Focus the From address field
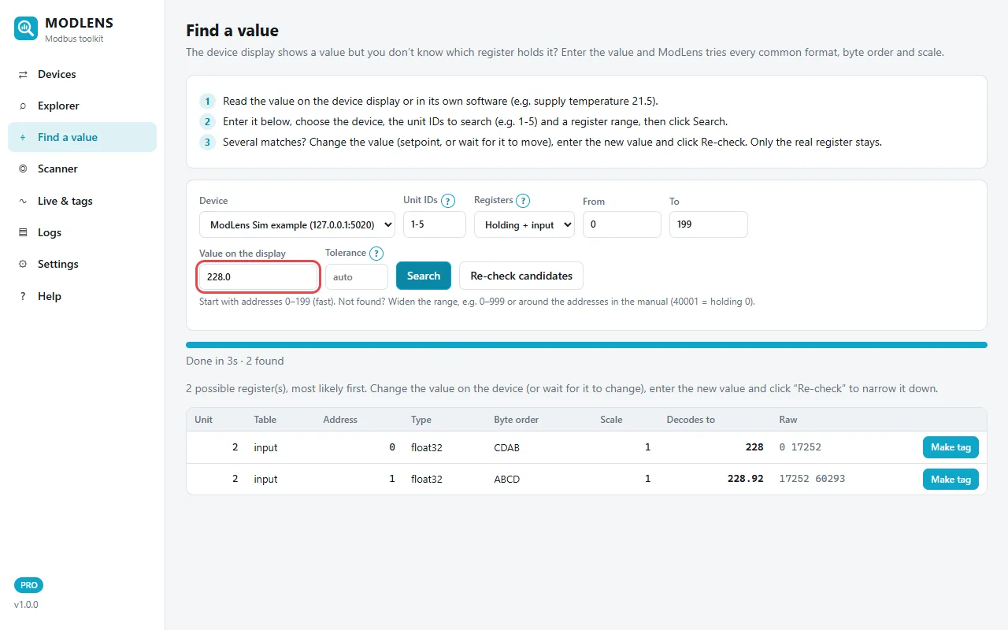Screen dimensions: 1008x630 click(x=622, y=224)
